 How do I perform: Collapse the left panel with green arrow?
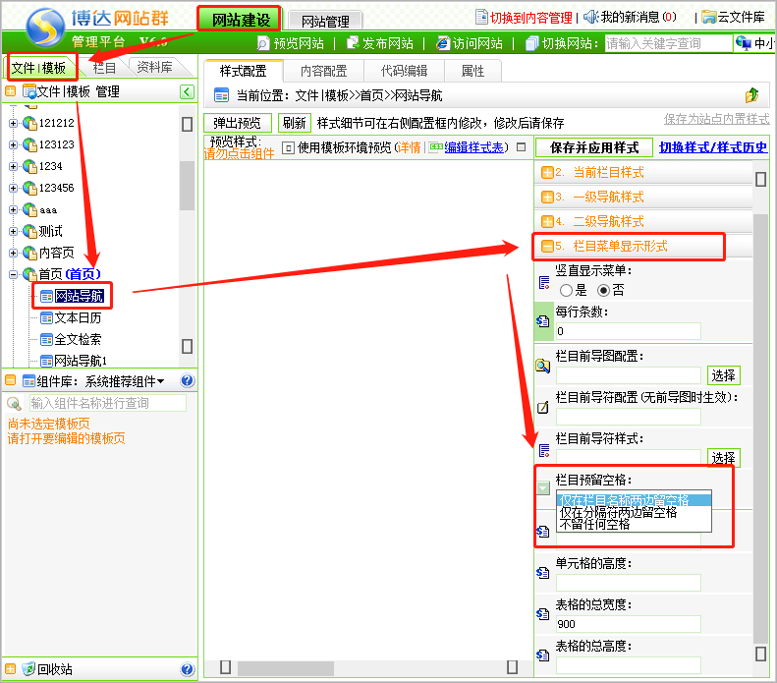coord(187,91)
